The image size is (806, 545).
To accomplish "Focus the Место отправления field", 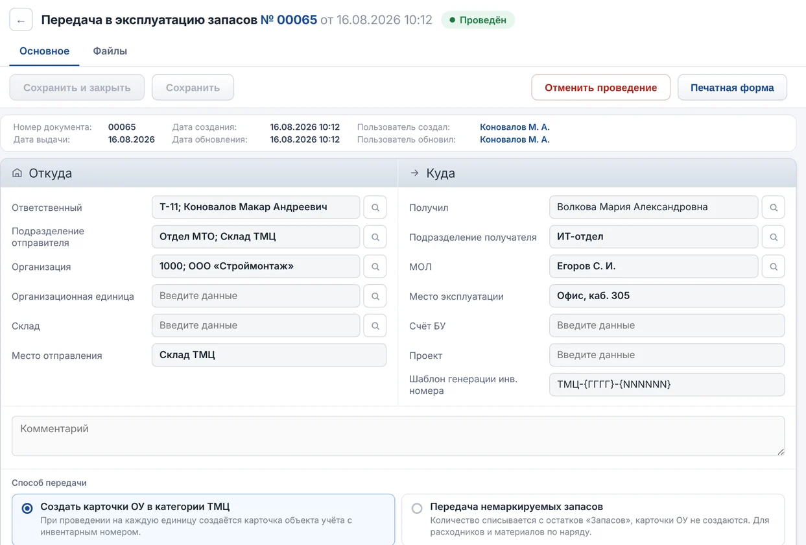I will (x=269, y=355).
